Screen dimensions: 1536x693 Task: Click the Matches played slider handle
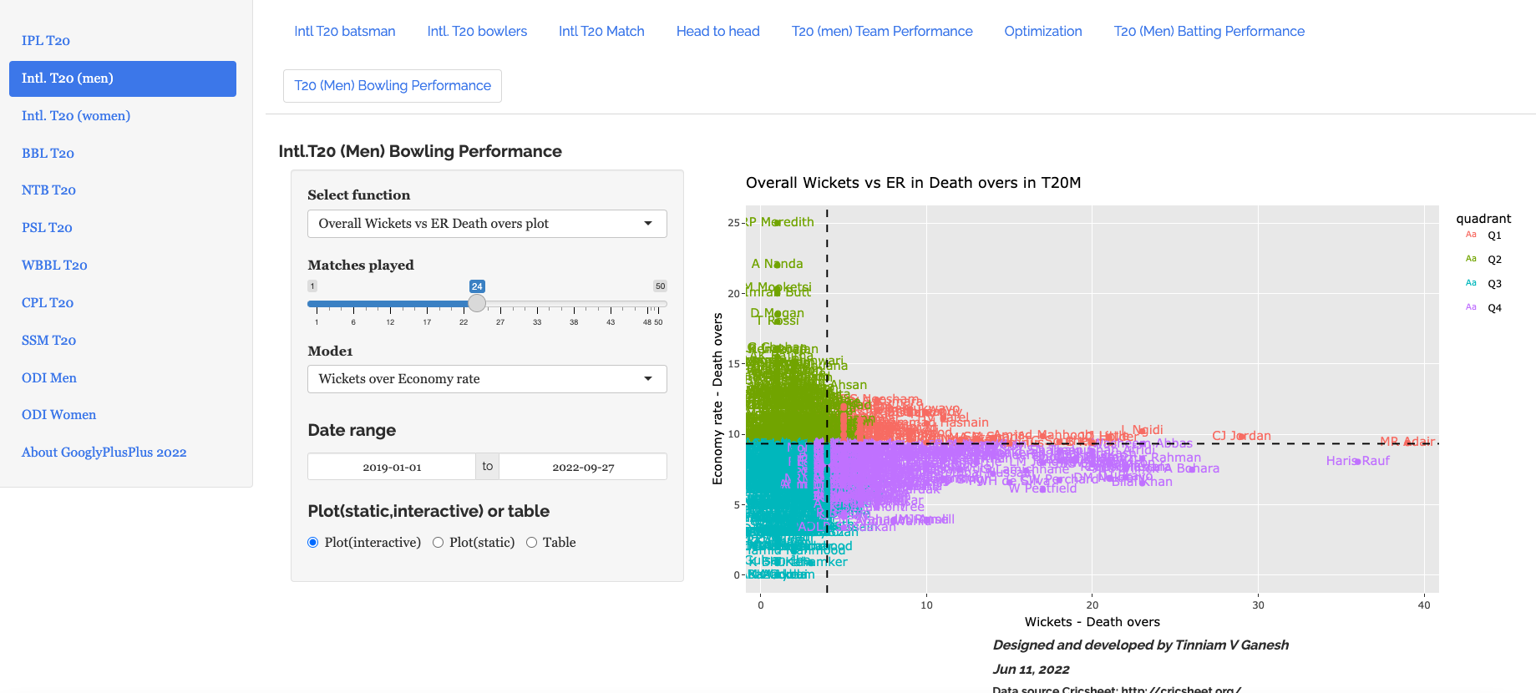(477, 303)
